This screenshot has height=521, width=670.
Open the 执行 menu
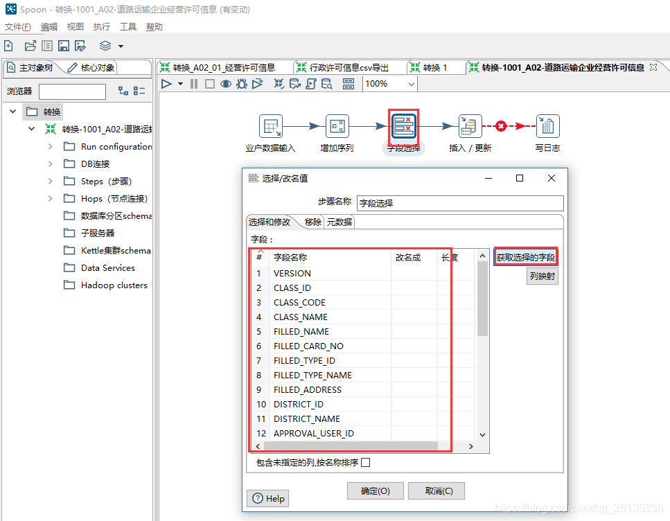click(x=102, y=27)
